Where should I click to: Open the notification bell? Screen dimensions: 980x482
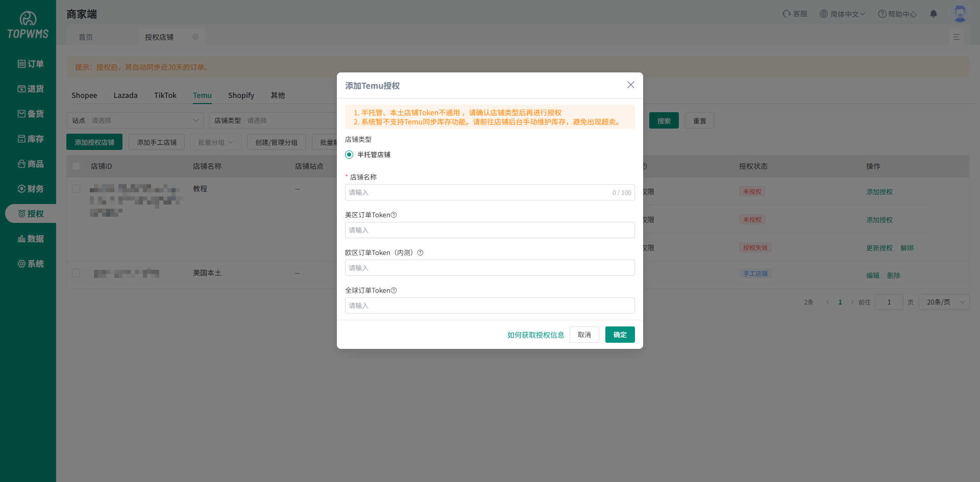(934, 14)
